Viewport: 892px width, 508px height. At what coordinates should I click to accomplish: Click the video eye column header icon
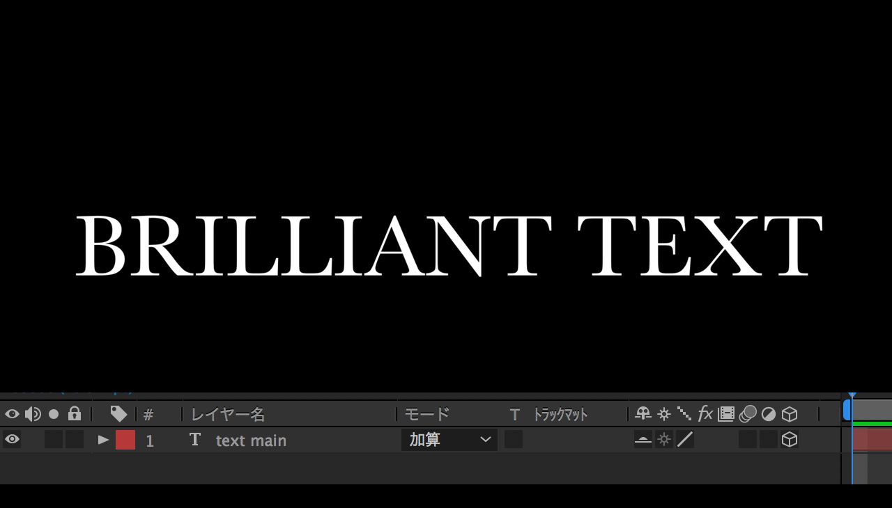point(12,415)
